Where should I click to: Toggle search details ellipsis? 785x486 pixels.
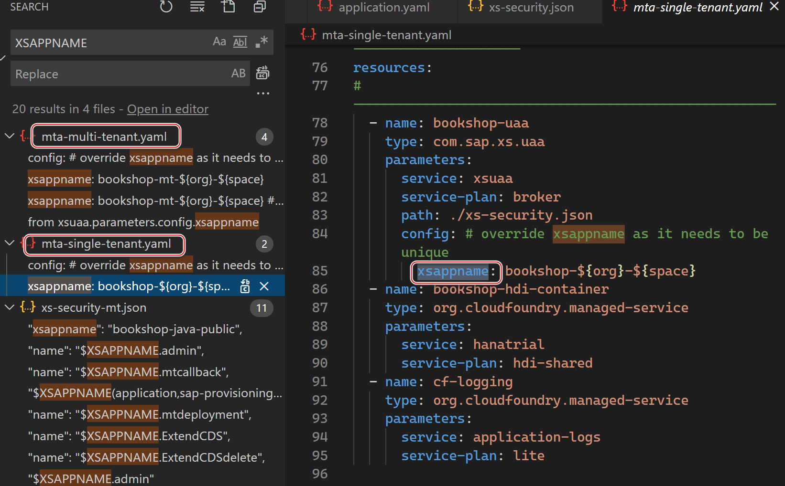click(x=263, y=94)
